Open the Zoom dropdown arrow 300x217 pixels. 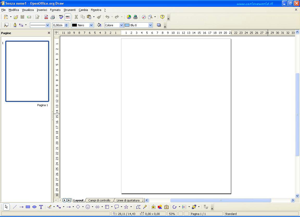[x=155, y=17]
